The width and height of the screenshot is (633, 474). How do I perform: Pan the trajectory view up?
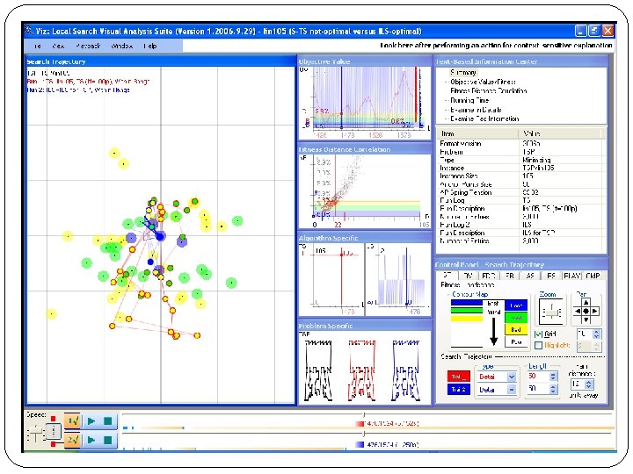pos(586,303)
